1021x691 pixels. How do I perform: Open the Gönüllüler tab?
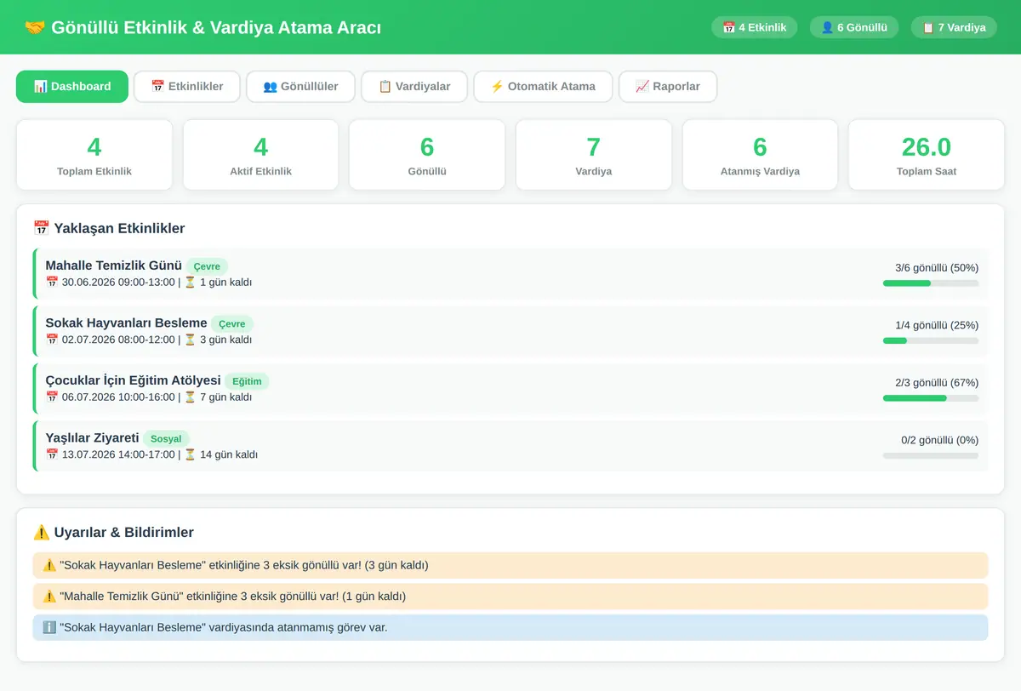point(300,86)
